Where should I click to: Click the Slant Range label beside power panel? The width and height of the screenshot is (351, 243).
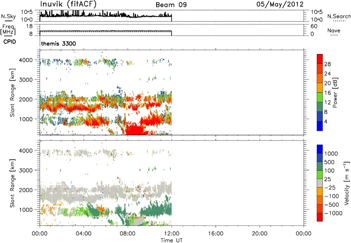point(12,93)
